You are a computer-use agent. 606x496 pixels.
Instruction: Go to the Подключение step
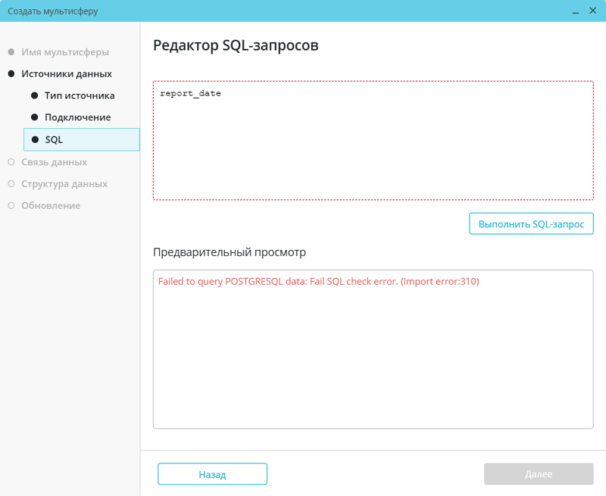point(77,118)
